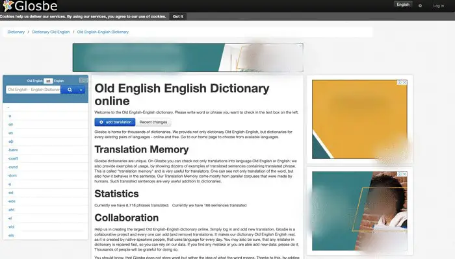Swap languages with the Old English/English switch
The height and width of the screenshot is (259, 455).
coord(48,81)
